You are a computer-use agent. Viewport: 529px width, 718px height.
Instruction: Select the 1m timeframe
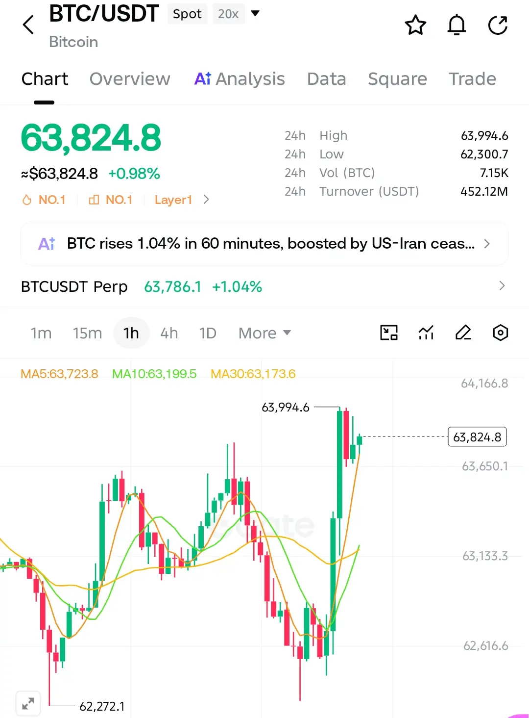41,333
